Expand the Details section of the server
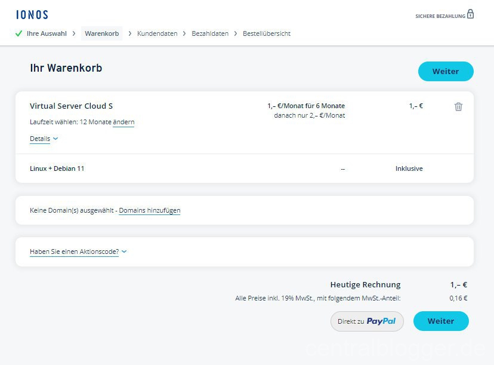This screenshot has width=494, height=365. coord(44,139)
